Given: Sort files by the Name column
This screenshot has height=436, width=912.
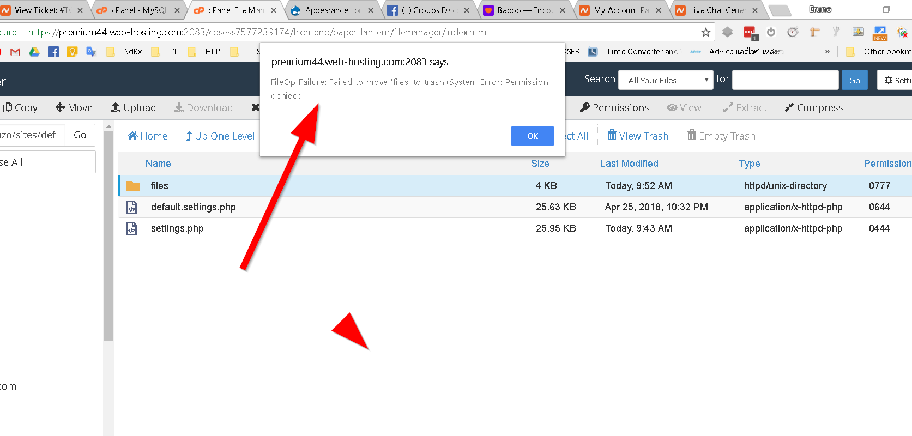Looking at the screenshot, I should tap(158, 163).
